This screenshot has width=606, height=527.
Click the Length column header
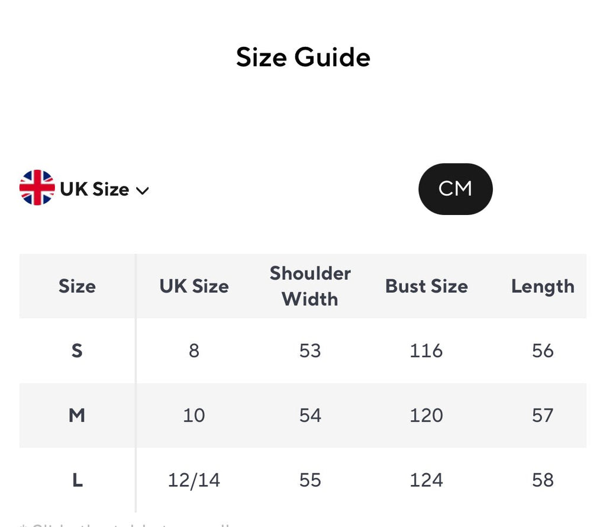point(543,287)
